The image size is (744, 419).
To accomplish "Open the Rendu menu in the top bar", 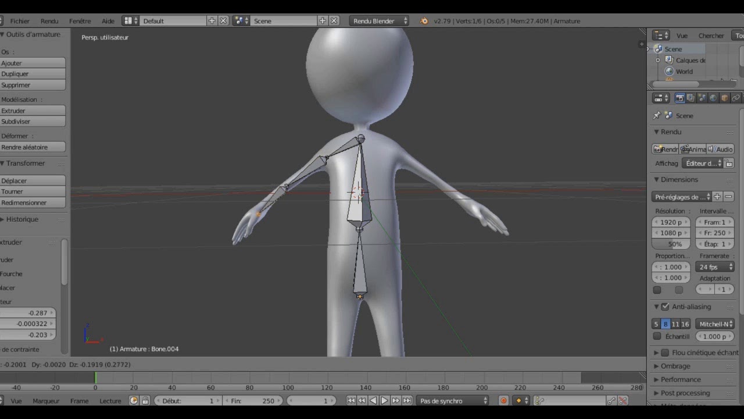I will pyautogui.click(x=49, y=21).
